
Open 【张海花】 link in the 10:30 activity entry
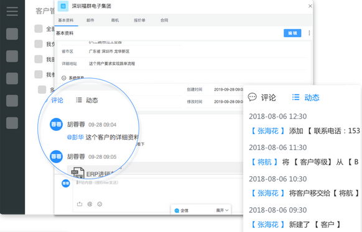[x=268, y=193]
